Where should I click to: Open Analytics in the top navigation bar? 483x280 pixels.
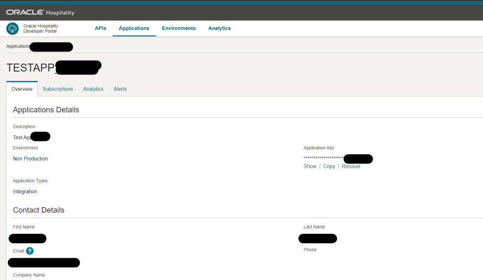(220, 28)
